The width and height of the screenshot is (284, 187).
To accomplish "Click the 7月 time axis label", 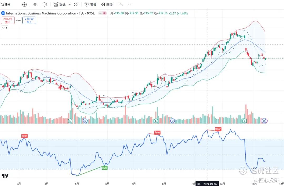I will pos(134,184).
